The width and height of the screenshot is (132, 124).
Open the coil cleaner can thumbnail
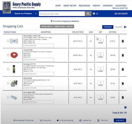pos(14,69)
